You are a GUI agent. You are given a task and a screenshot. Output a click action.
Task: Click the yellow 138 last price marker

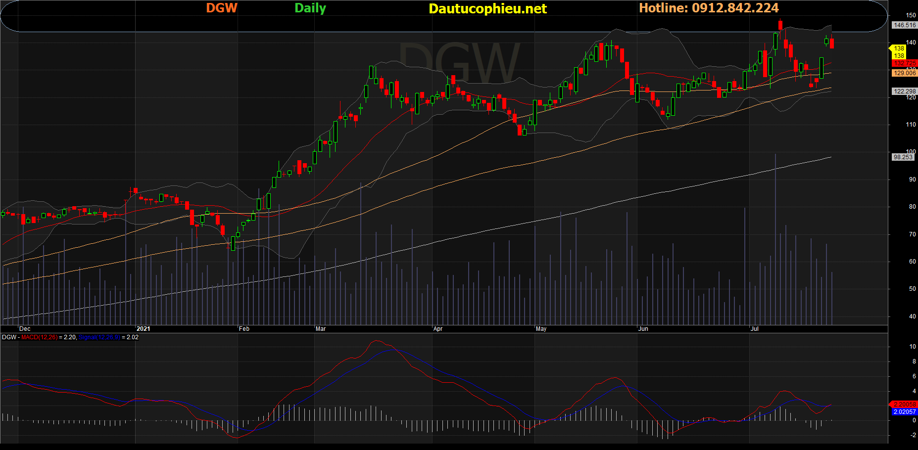pyautogui.click(x=899, y=48)
